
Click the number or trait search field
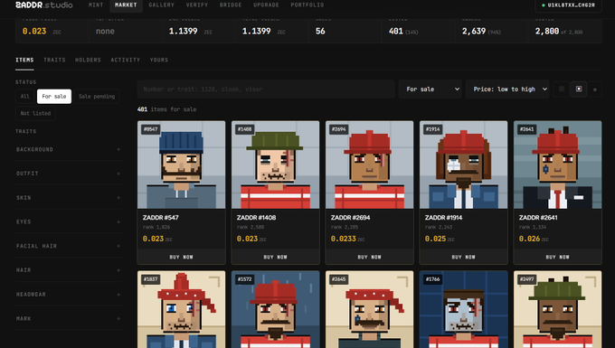click(x=266, y=89)
